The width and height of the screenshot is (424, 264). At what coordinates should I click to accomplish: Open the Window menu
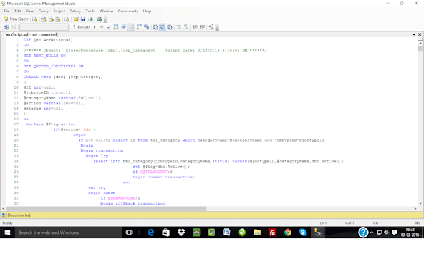[106, 11]
